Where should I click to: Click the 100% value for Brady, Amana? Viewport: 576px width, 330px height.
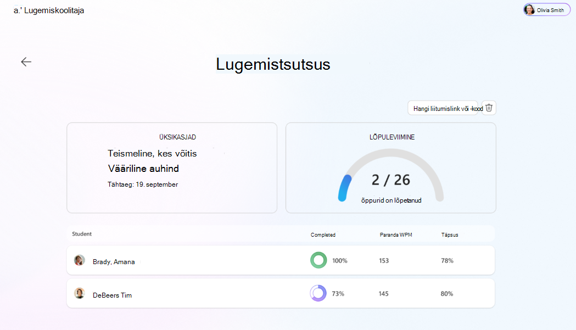coord(340,261)
